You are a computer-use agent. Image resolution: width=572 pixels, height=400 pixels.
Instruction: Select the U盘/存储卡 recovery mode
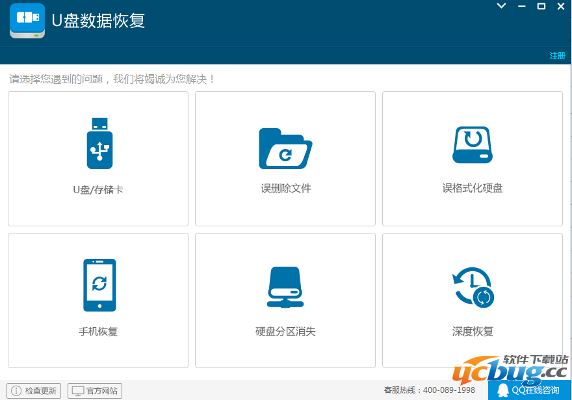click(x=97, y=158)
